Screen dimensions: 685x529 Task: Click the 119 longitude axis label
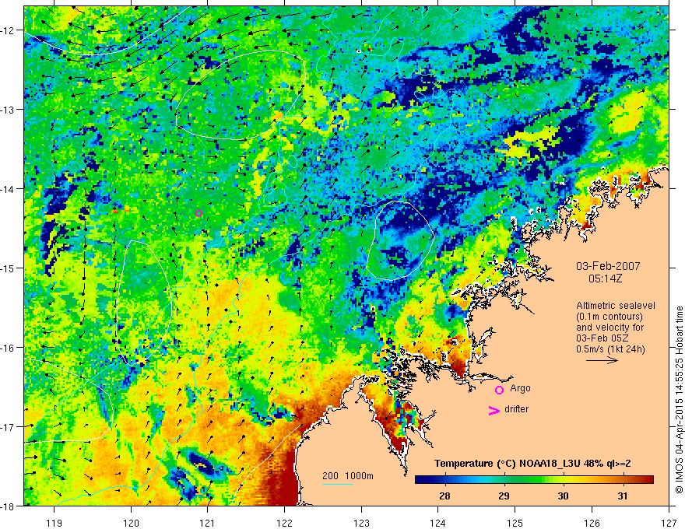[x=54, y=523]
